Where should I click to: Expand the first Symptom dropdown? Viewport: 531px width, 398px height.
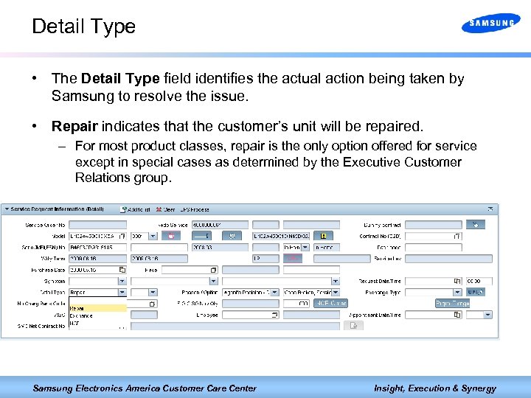122,281
